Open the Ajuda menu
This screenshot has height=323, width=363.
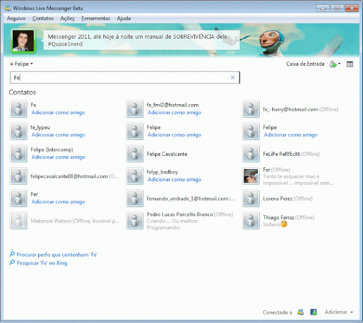(123, 18)
